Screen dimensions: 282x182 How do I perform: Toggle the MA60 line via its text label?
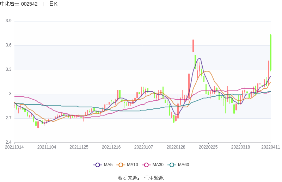tap(183, 165)
